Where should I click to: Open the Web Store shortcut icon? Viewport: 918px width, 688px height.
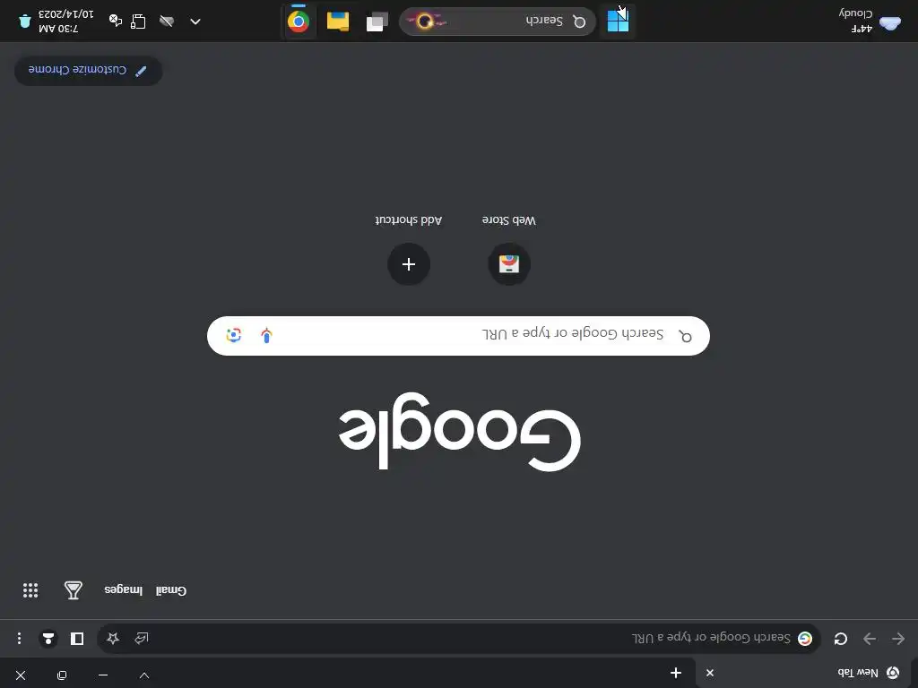[x=509, y=264]
